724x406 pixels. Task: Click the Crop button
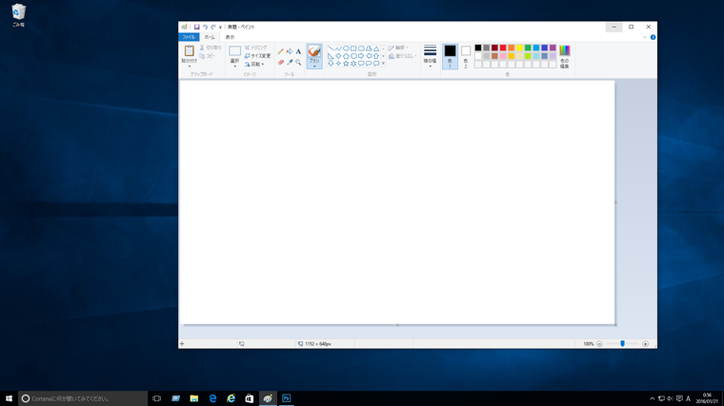pos(256,48)
